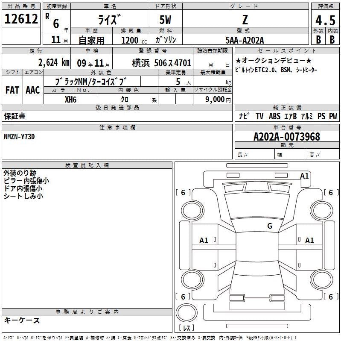The height and width of the screenshot is (341, 341).
Task: Select キーケース in office notice
Action: 22,320
